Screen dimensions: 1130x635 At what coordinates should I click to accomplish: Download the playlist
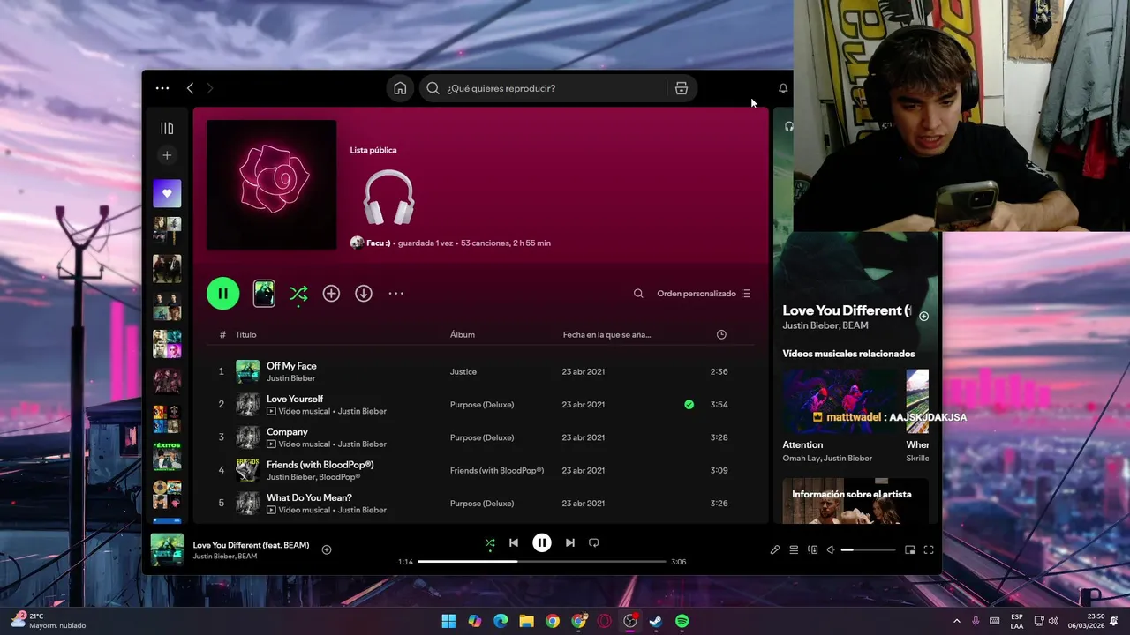(364, 294)
